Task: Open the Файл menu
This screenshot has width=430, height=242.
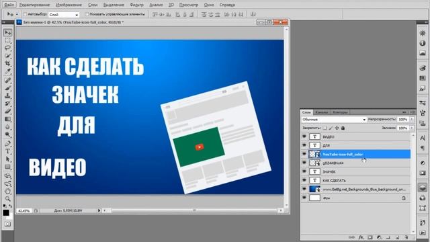Action: [x=9, y=5]
